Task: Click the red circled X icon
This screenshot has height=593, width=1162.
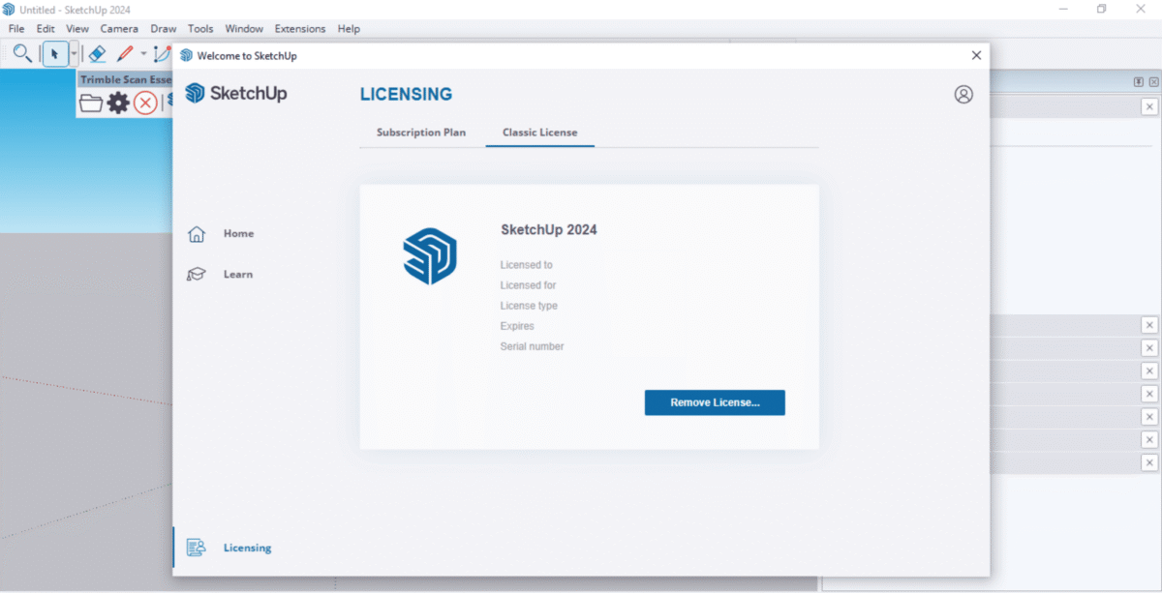Action: (145, 103)
